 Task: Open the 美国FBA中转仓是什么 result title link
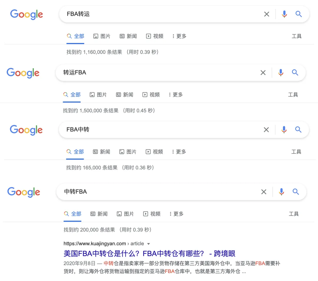coord(150,254)
